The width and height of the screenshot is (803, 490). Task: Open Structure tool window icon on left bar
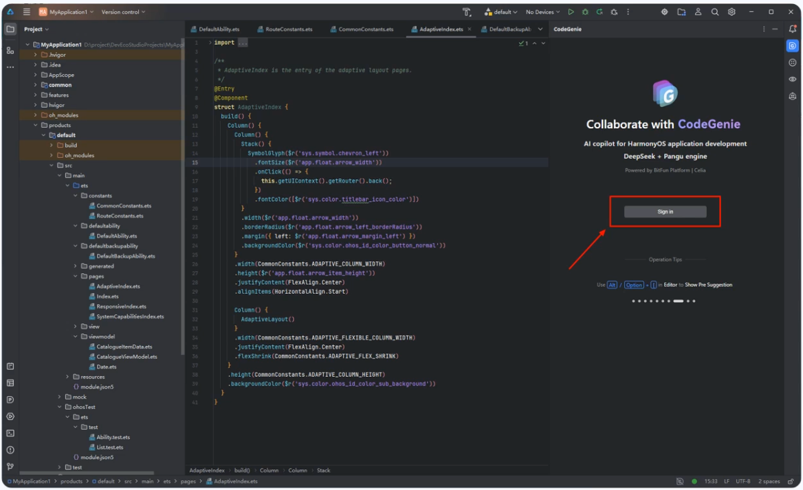[10, 51]
